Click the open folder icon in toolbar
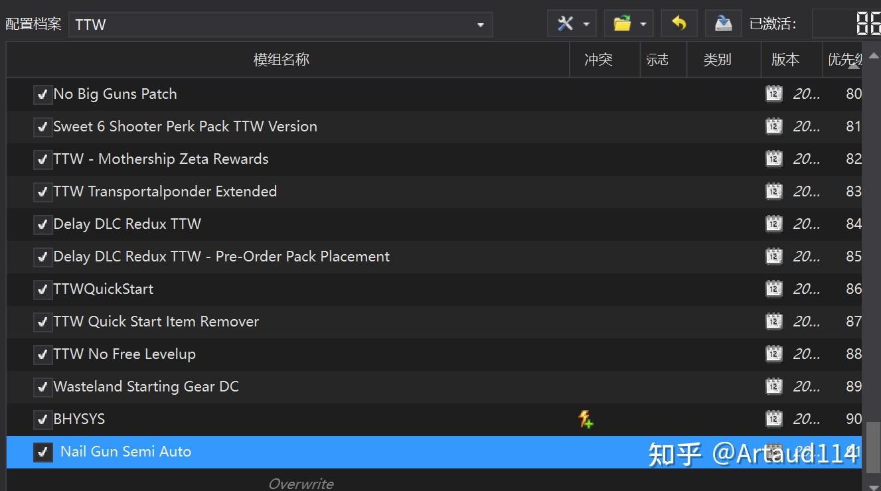881x491 pixels. coord(623,23)
